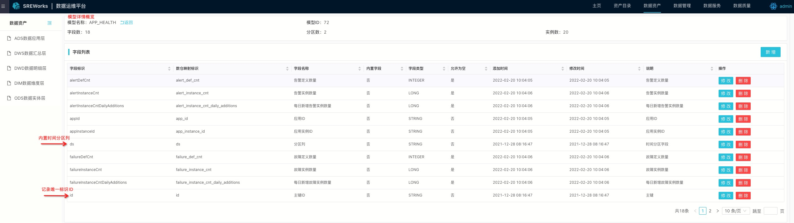This screenshot has height=223, width=794.
Task: Edit the alertDefCnt field row
Action: point(726,81)
